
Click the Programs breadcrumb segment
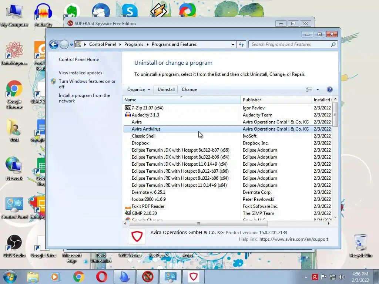click(x=134, y=44)
